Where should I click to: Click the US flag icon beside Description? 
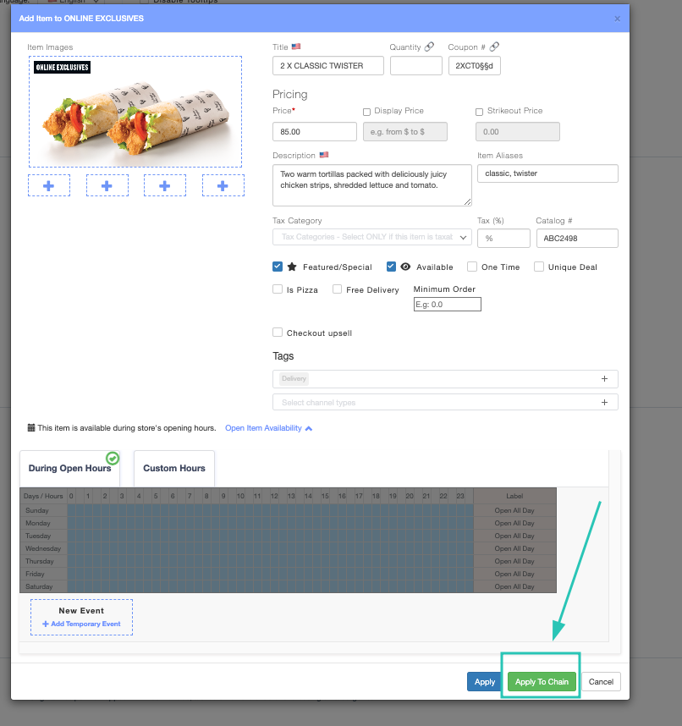coord(324,155)
